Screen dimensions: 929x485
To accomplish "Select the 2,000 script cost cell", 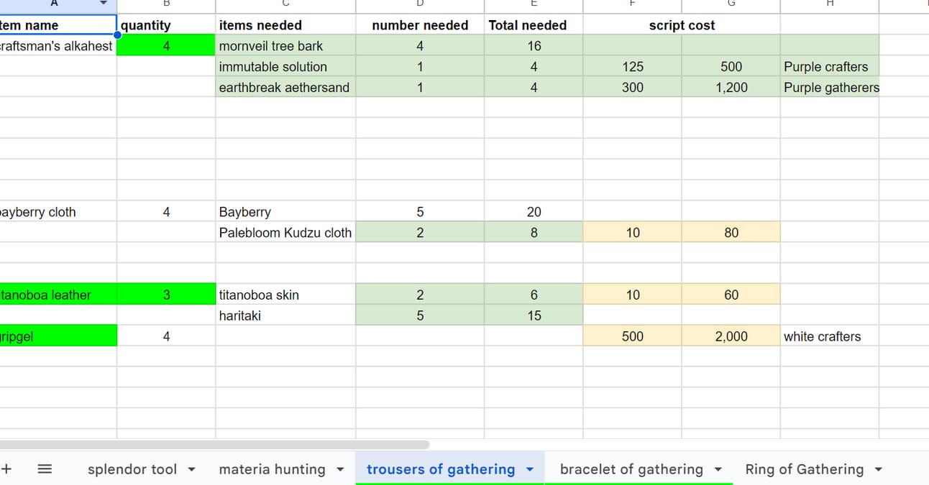I will point(731,336).
